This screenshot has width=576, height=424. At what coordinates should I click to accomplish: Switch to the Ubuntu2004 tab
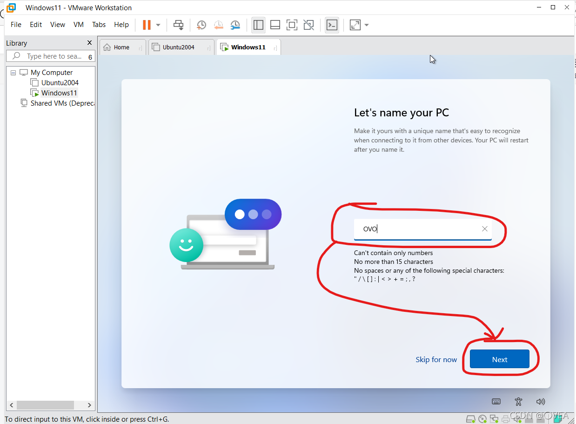[x=181, y=47]
